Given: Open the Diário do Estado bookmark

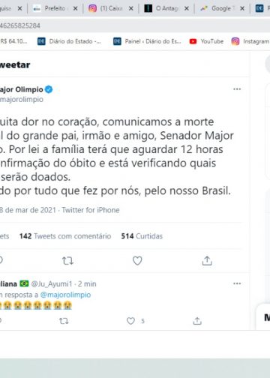Looking at the screenshot, I should (70, 41).
